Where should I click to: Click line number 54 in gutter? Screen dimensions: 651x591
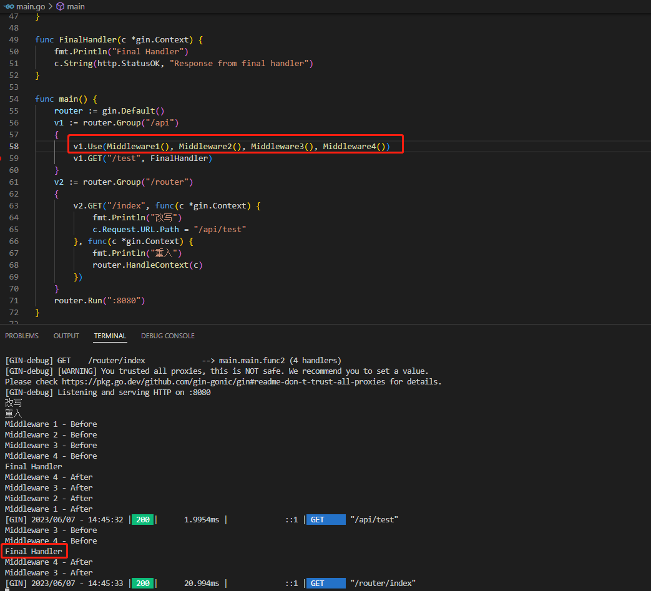pos(14,99)
